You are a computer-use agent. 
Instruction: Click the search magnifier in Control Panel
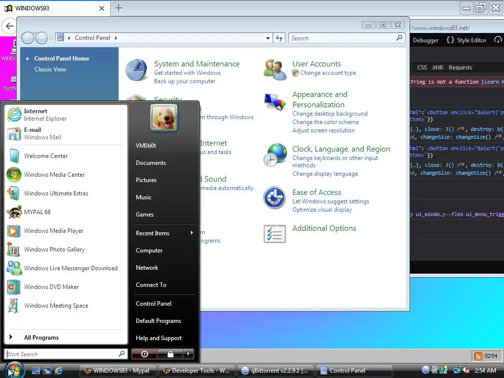coord(399,38)
